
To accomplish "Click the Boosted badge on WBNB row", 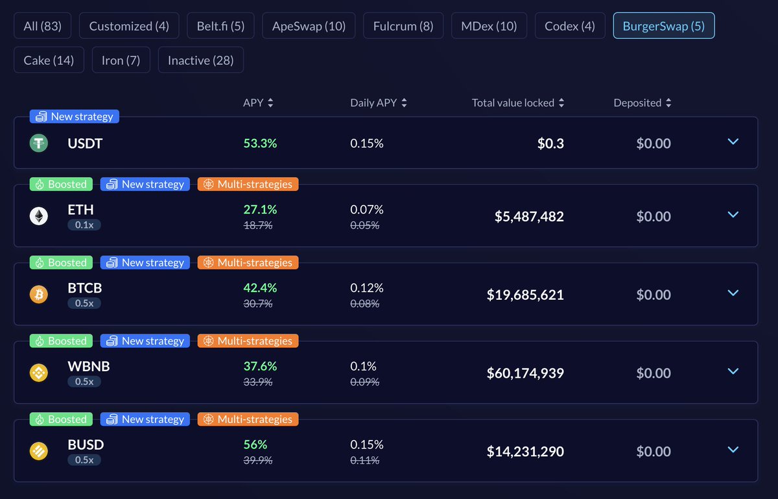I will (61, 341).
